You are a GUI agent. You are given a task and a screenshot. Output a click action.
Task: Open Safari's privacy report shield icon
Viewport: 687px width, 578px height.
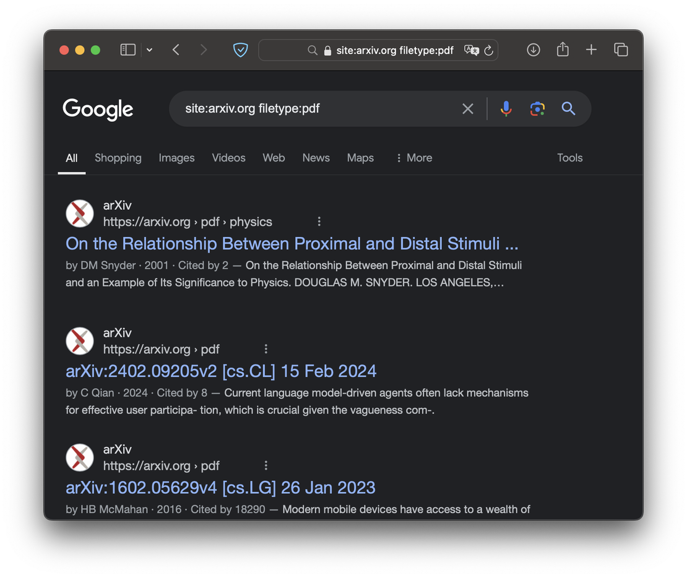point(240,50)
